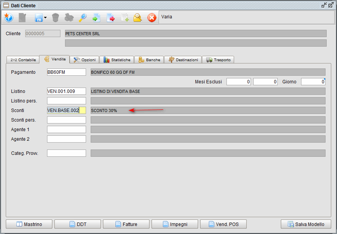The width and height of the screenshot is (337, 234).
Task: Open the folder lookup icon
Action: point(138,18)
